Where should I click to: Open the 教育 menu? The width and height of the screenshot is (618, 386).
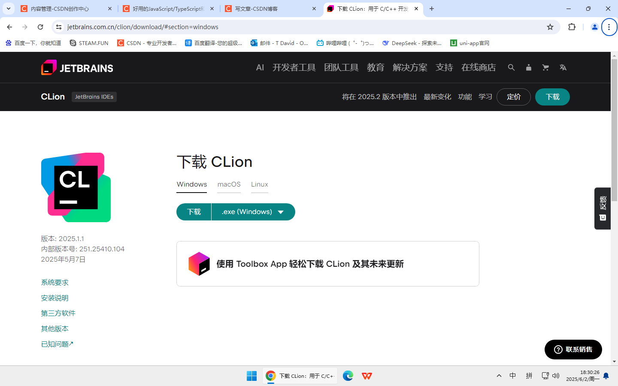[376, 67]
